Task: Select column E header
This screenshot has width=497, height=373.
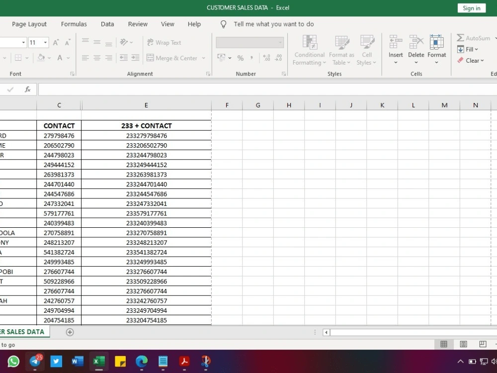Action: (146, 105)
